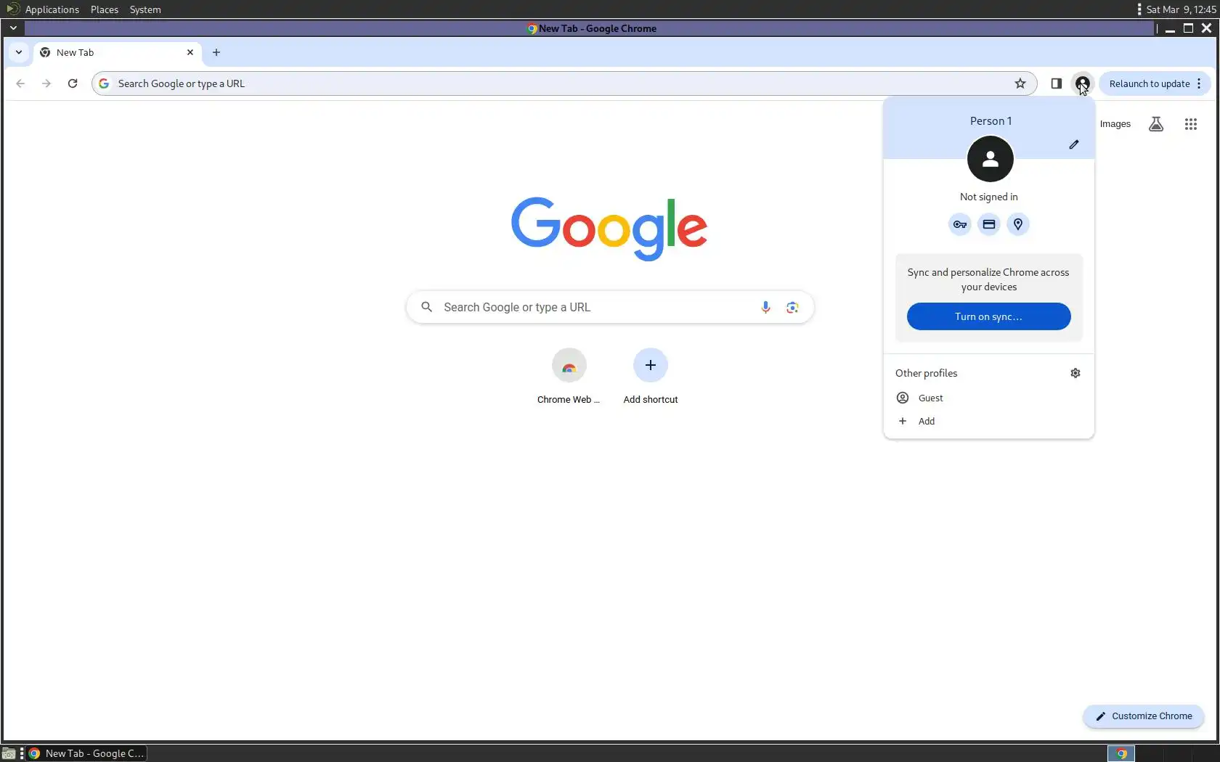
Task: Select Guest under Other profiles
Action: [x=988, y=398]
